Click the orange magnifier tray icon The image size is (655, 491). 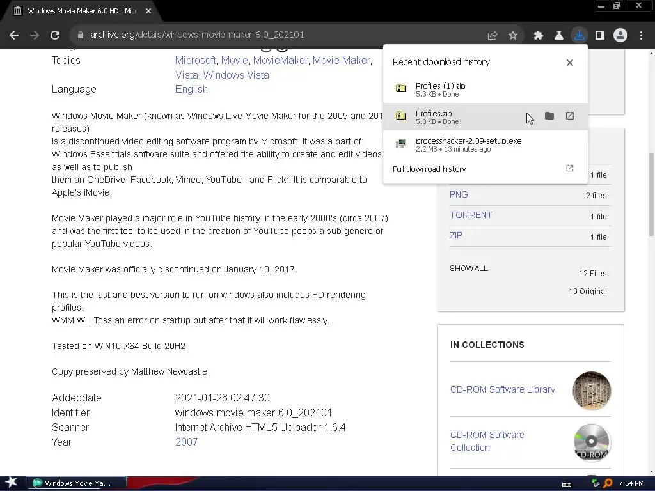[608, 483]
